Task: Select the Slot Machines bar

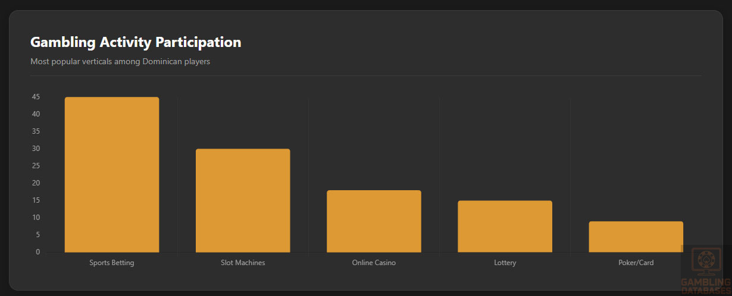Action: click(x=243, y=200)
